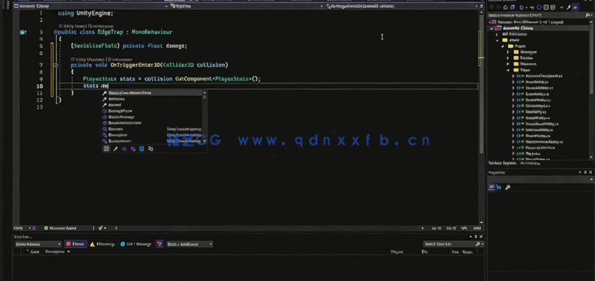Screen dimensions: 595x281
Task: Click Show All Files icon in Solution Explorer
Action: (x=552, y=7)
